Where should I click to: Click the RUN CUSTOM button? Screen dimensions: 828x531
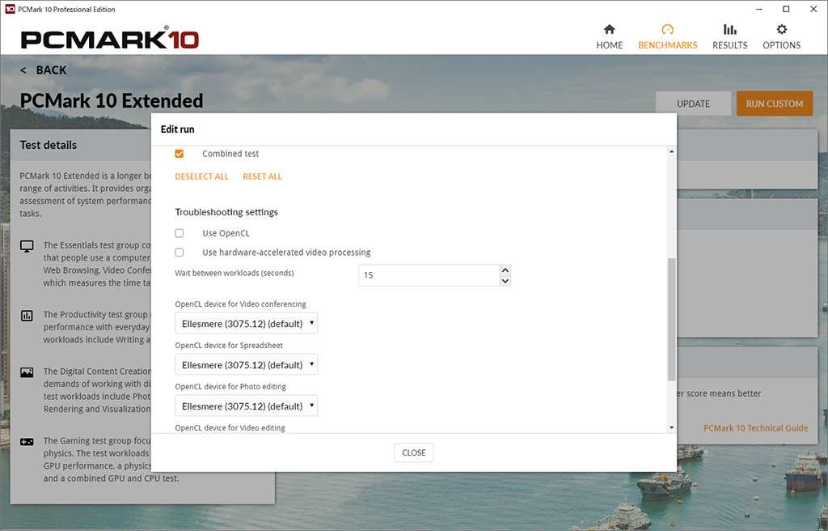coord(775,104)
